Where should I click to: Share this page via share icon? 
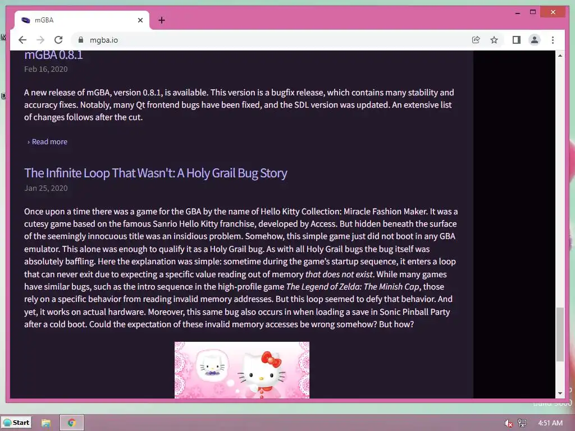(476, 40)
